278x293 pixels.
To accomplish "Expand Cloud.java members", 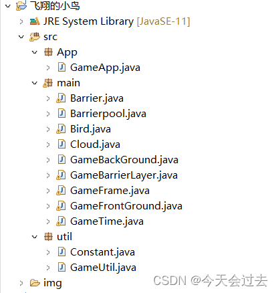I will 48,144.
